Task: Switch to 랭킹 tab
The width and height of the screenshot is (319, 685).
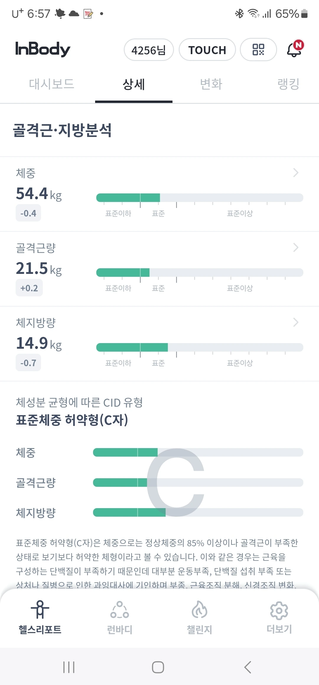Action: click(288, 84)
